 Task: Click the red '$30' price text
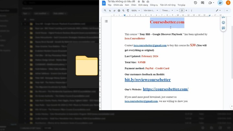coord(193,45)
